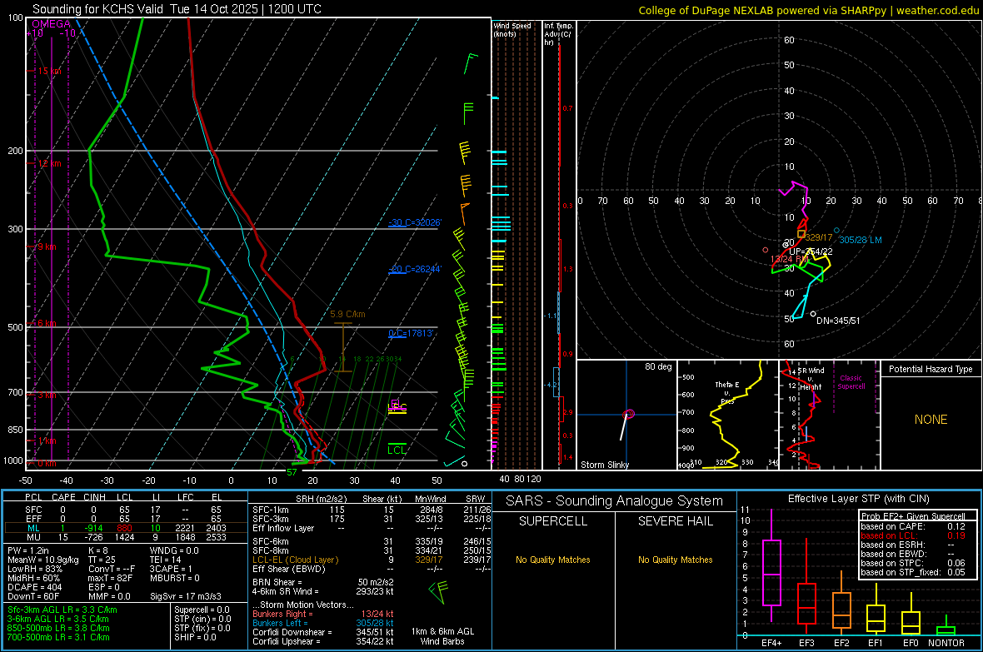Click the 'Storm Slinky' panel label
Screen dimensions: 983x652
pos(604,465)
